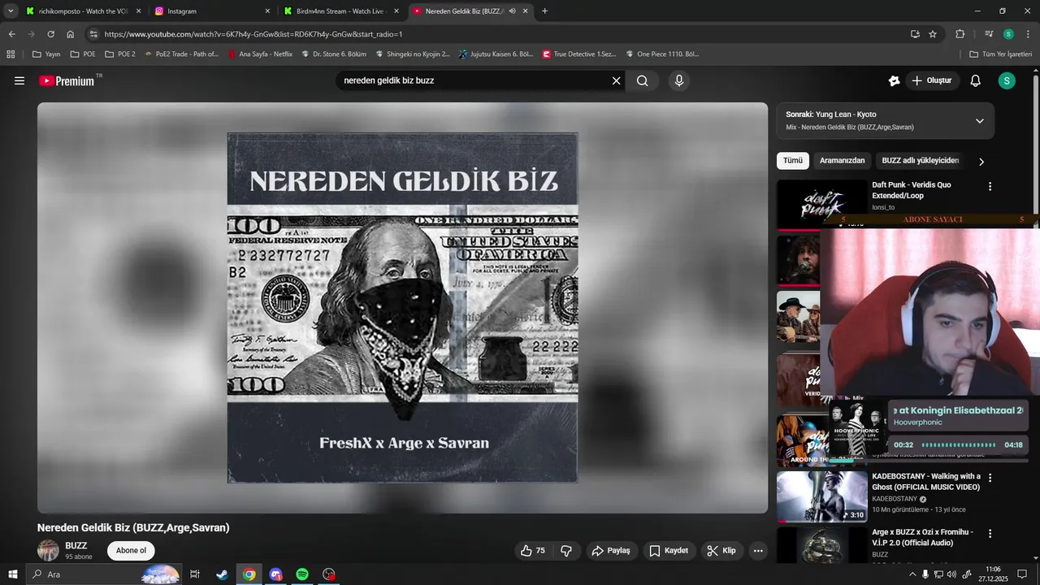Select the Aramanızdan filter chip
The height and width of the screenshot is (585, 1040).
pos(843,161)
